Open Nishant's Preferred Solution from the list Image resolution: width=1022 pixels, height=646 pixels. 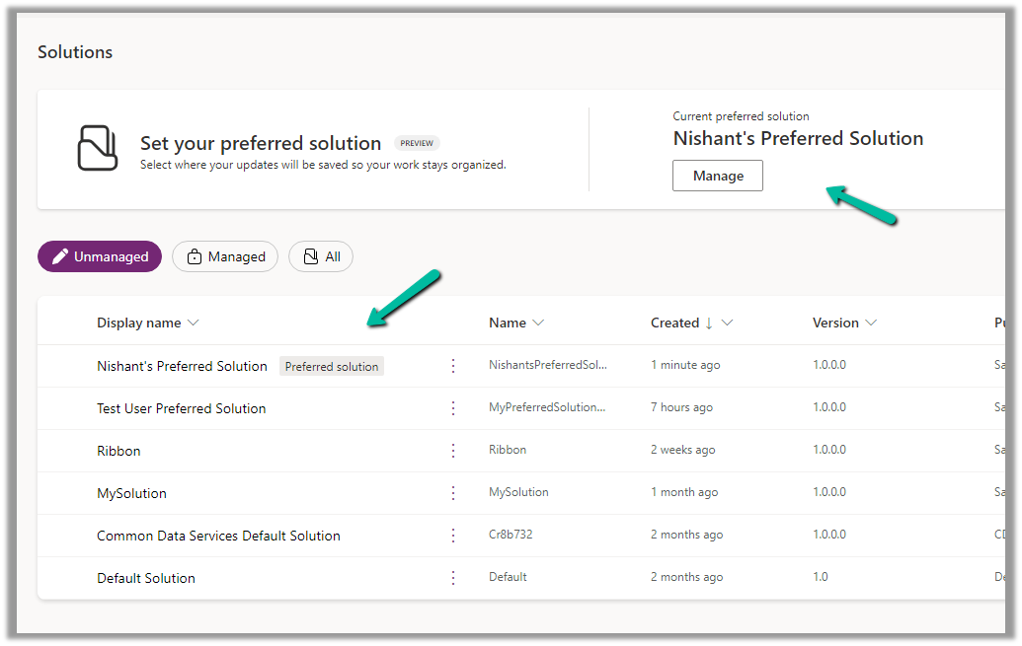(x=182, y=366)
